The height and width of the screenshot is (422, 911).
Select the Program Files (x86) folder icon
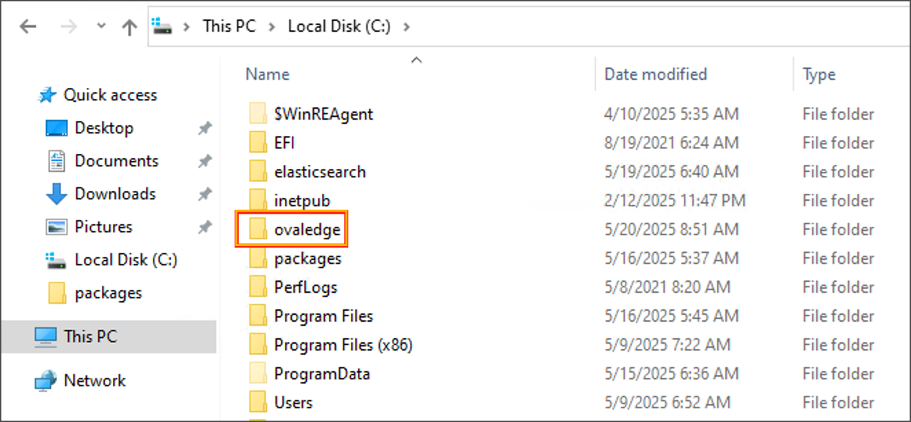click(x=257, y=345)
